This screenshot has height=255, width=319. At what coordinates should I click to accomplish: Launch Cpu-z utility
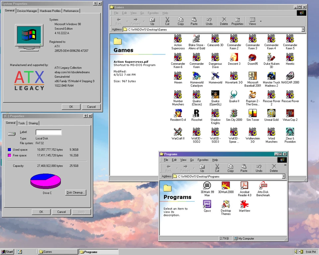tap(207, 205)
